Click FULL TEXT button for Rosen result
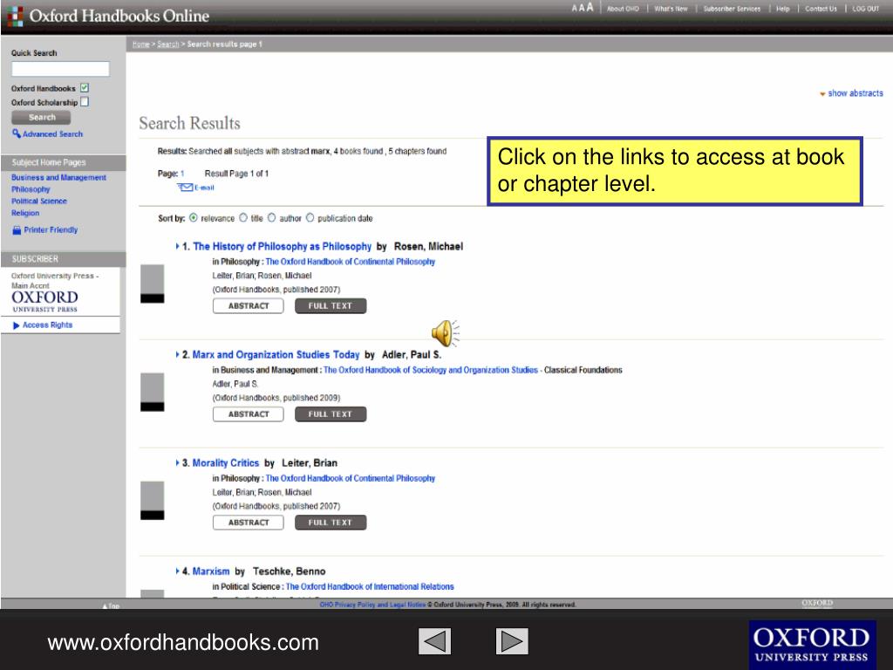Image resolution: width=893 pixels, height=670 pixels. (x=331, y=306)
